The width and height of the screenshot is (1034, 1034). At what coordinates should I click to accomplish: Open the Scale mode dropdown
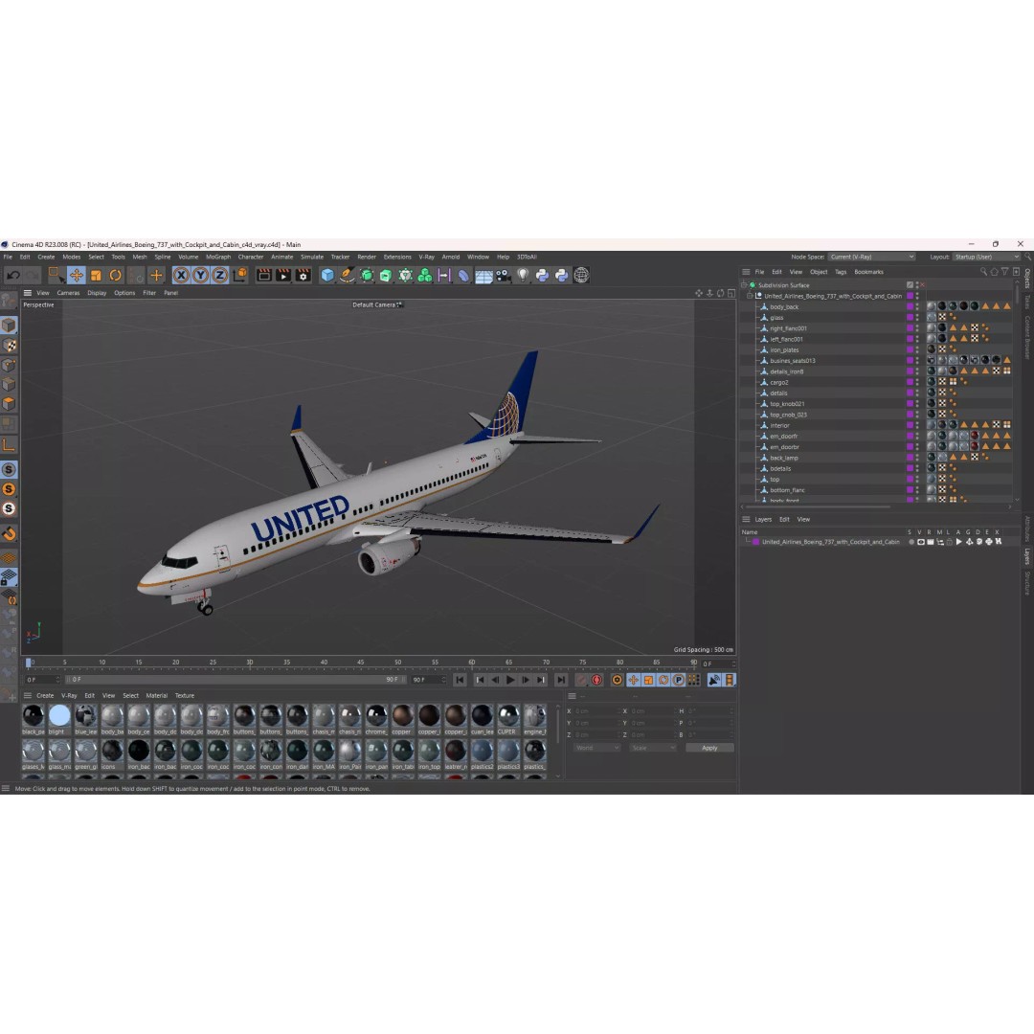tap(653, 748)
